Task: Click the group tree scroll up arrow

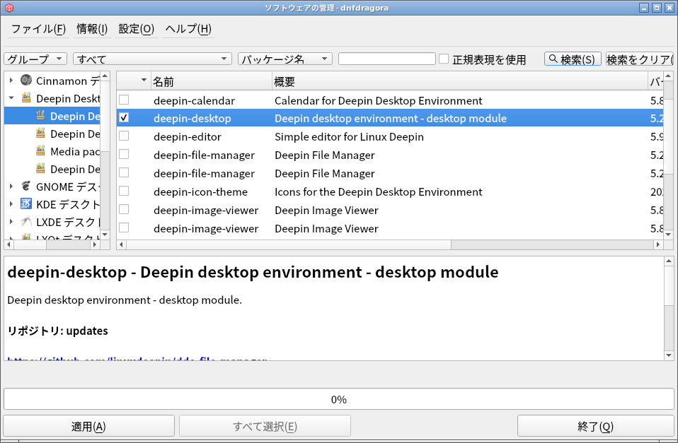Action: coord(105,76)
